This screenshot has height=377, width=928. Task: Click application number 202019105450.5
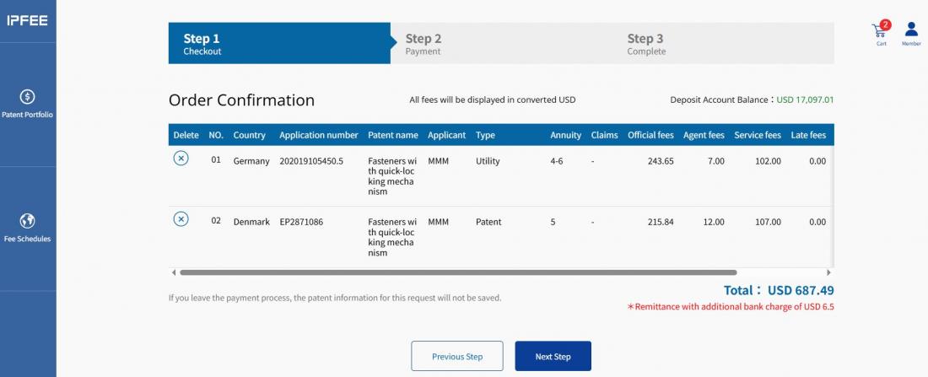click(311, 161)
